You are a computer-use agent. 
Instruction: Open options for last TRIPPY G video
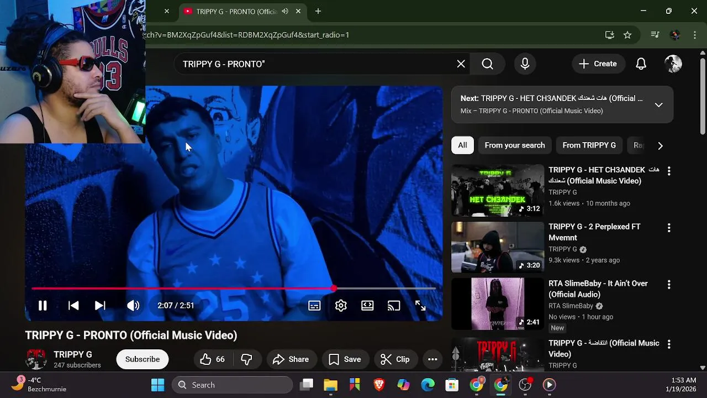669,344
